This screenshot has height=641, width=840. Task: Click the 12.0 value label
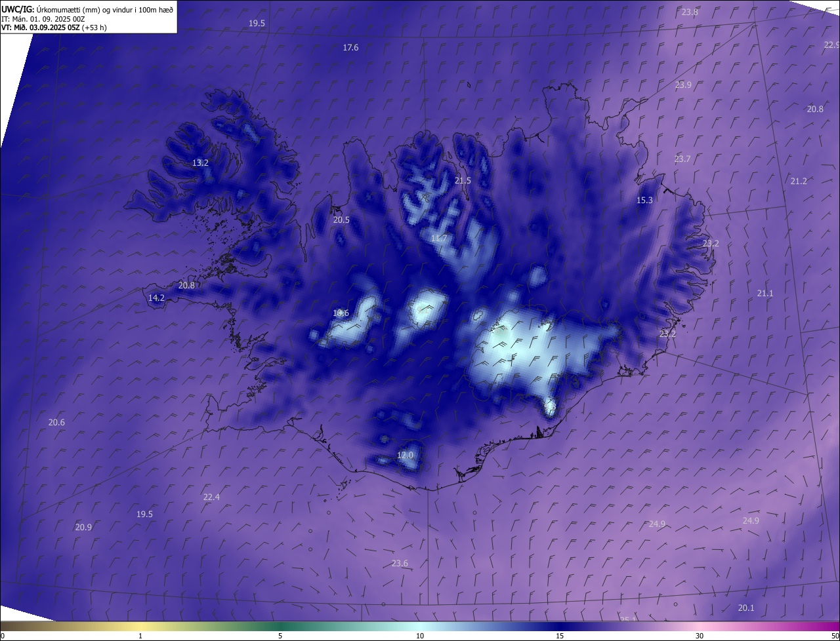coord(406,456)
